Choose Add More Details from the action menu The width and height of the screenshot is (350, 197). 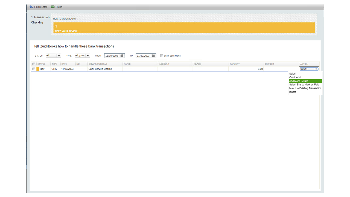tap(298, 81)
